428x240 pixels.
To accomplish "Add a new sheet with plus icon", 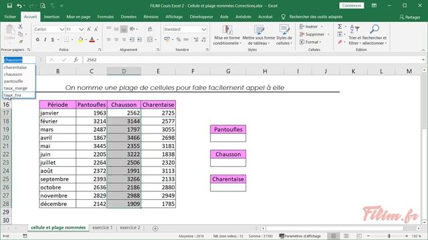I will pos(155,228).
